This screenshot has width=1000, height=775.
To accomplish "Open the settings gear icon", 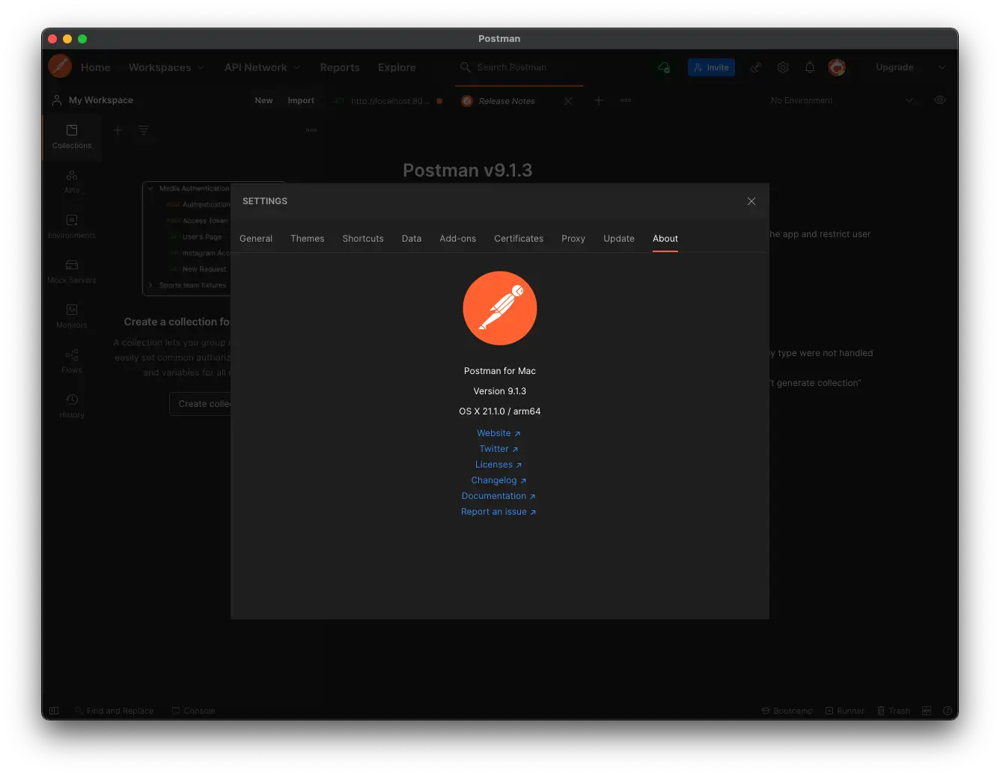I will pos(783,67).
